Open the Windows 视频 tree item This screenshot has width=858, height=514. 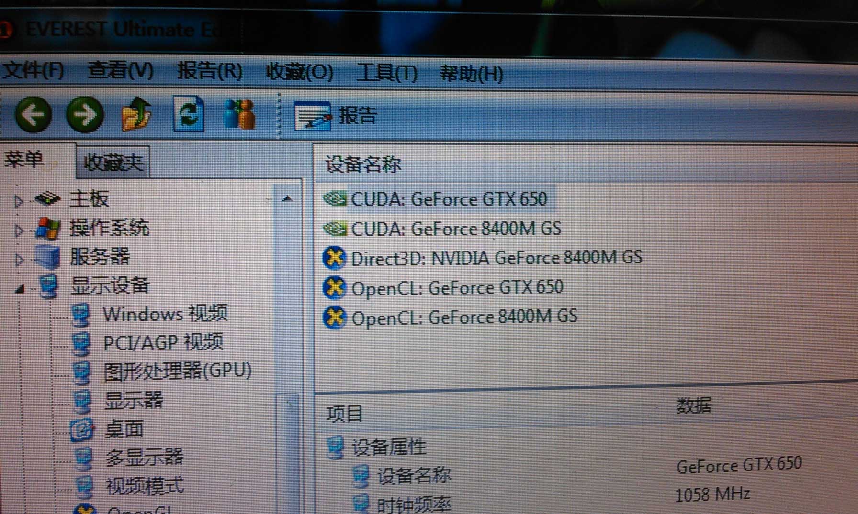[x=165, y=314]
